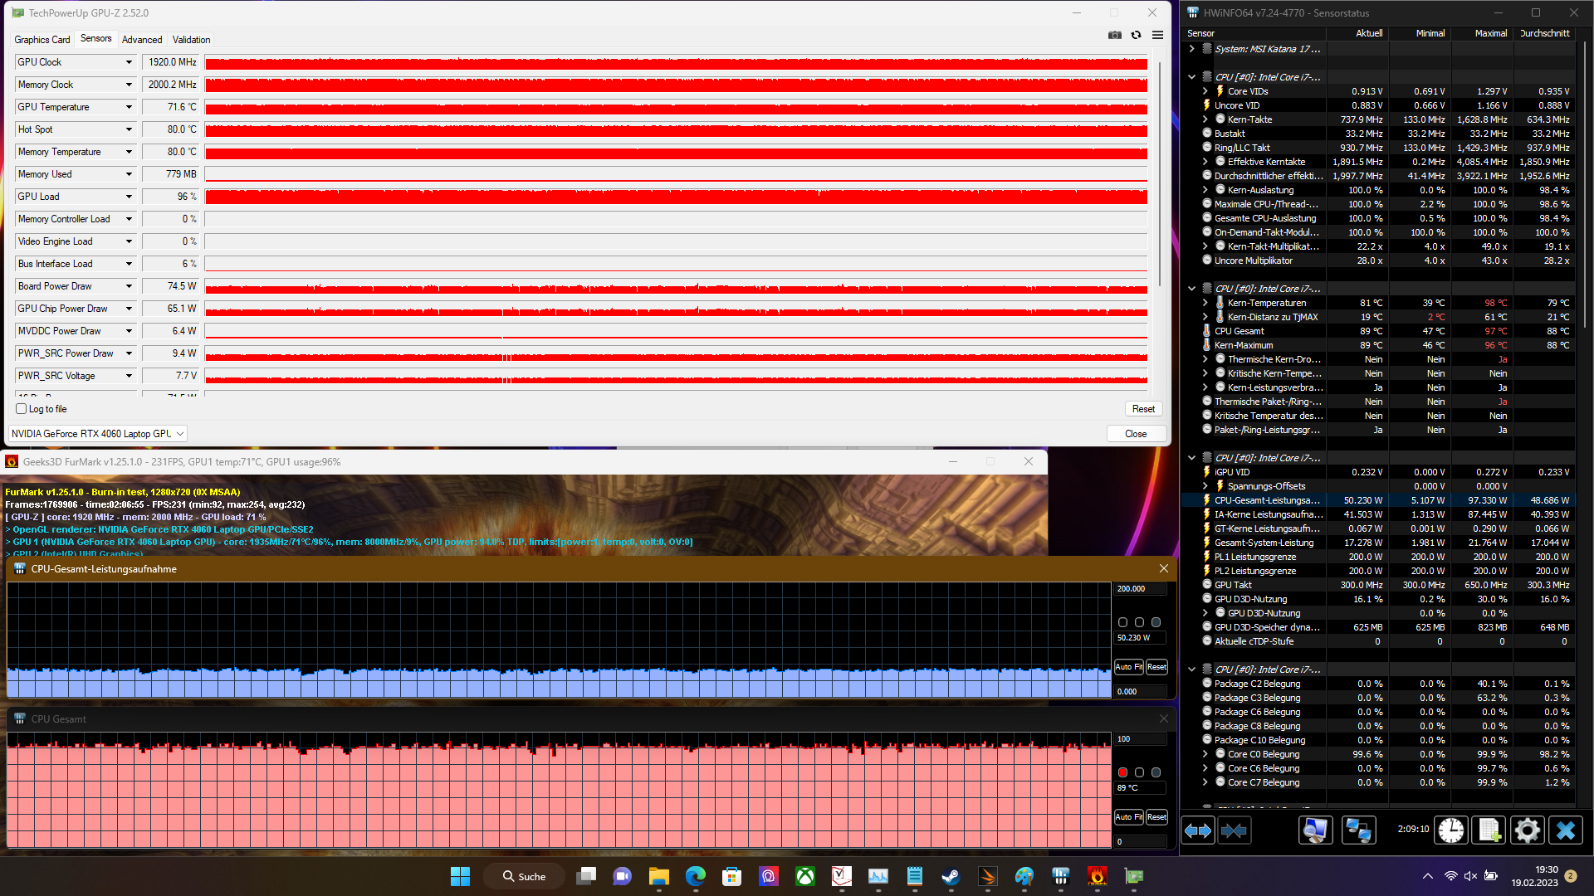The height and width of the screenshot is (896, 1594).
Task: Open the Validation tab in GPU-Z
Action: coord(191,40)
